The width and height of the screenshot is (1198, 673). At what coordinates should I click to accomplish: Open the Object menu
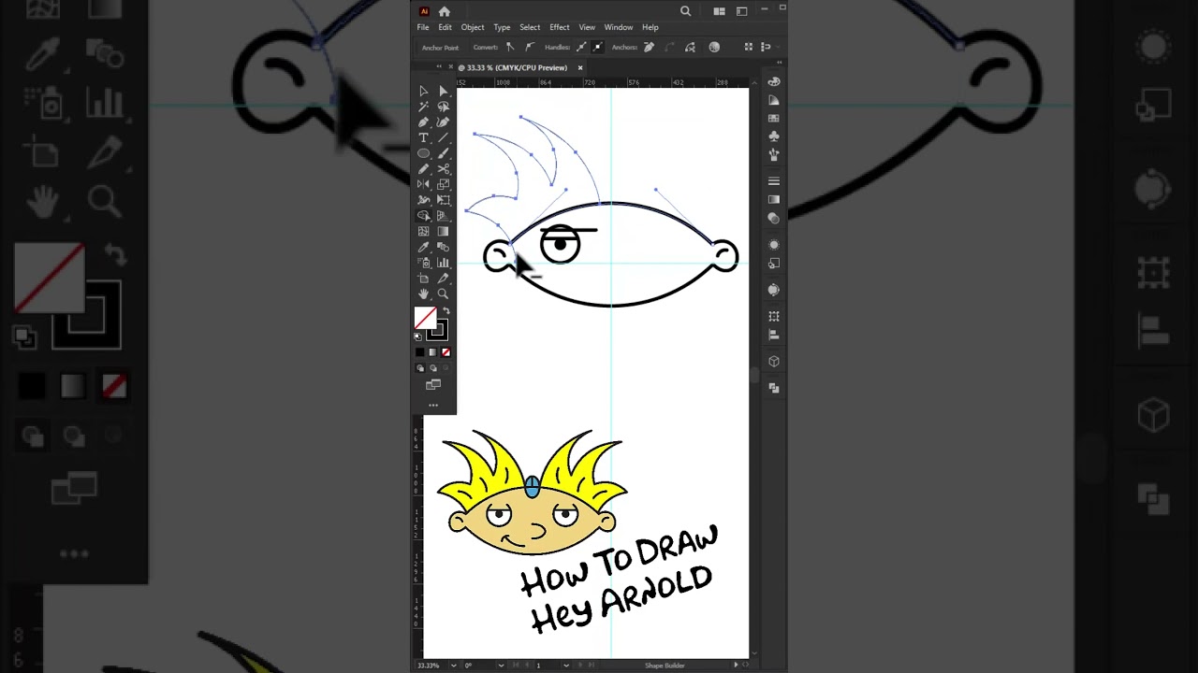click(473, 27)
